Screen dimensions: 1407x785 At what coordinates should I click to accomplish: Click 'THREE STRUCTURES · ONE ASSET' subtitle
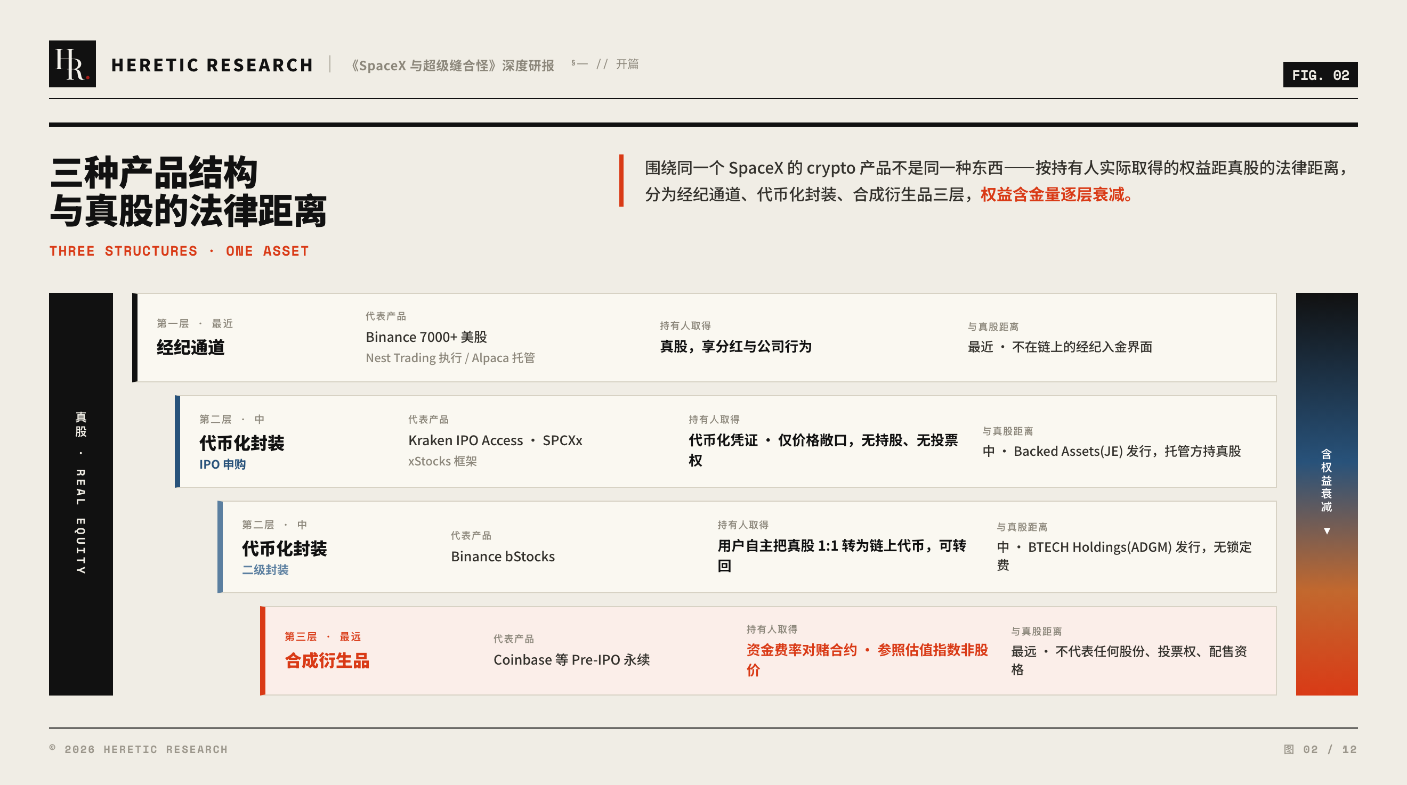179,251
